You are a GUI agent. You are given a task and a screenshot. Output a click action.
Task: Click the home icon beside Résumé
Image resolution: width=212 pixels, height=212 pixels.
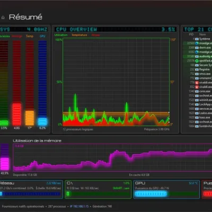click(x=3, y=17)
